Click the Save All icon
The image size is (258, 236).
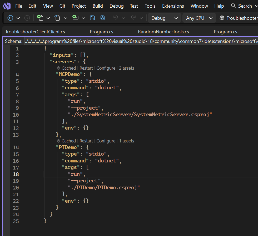[x=103, y=18]
